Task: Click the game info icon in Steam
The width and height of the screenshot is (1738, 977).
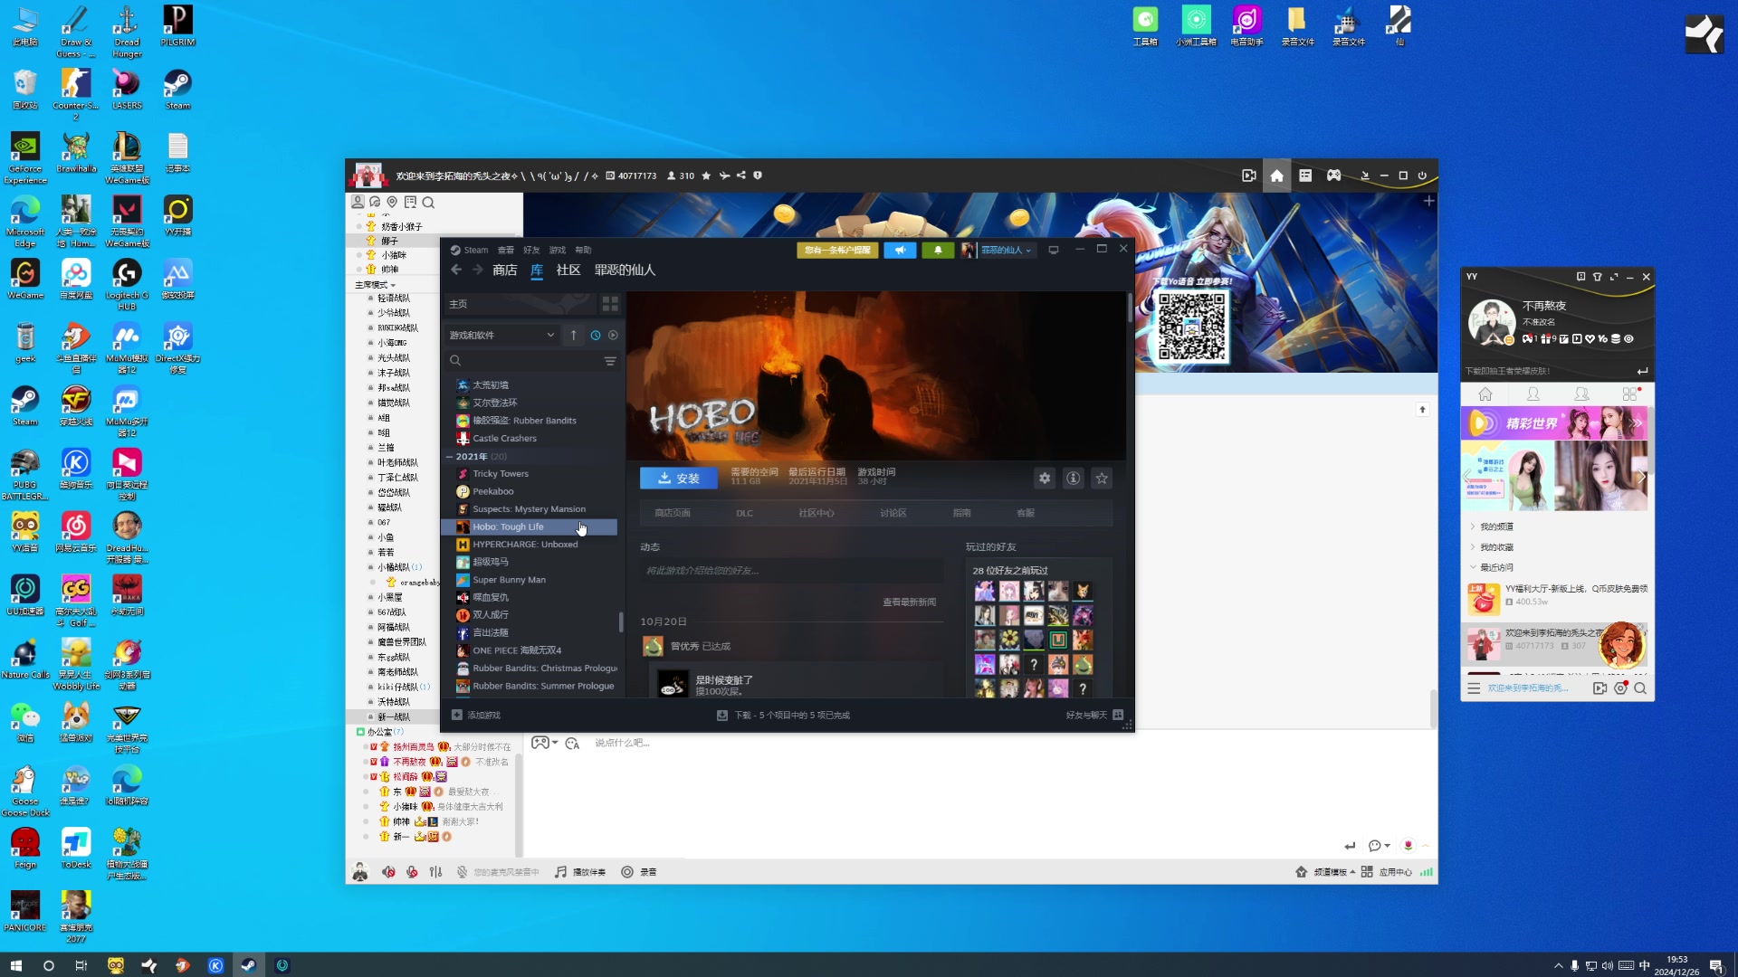Action: tap(1074, 479)
